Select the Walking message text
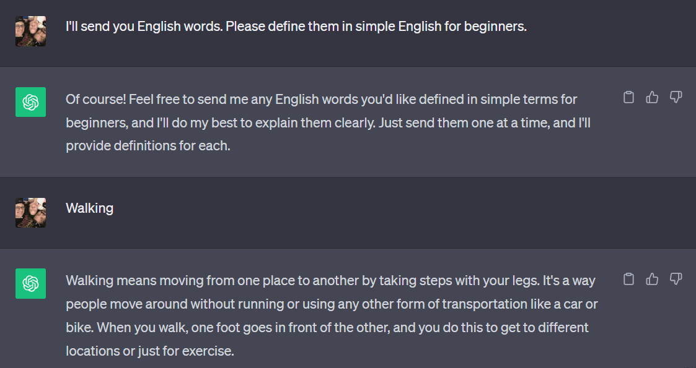 (x=89, y=208)
